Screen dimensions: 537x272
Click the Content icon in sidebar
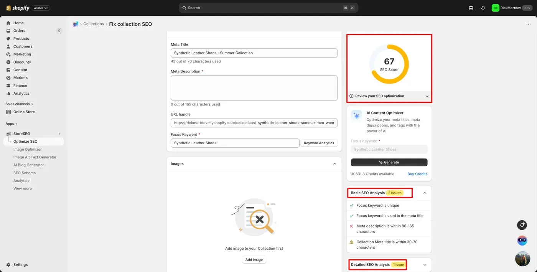[x=8, y=70]
